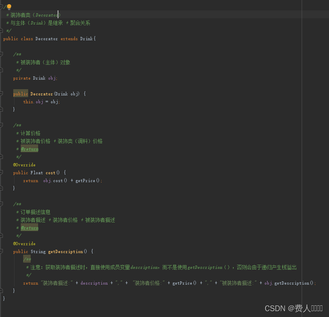Collapse the cost() method fold marker
The height and width of the screenshot is (317, 329).
[x=1, y=173]
